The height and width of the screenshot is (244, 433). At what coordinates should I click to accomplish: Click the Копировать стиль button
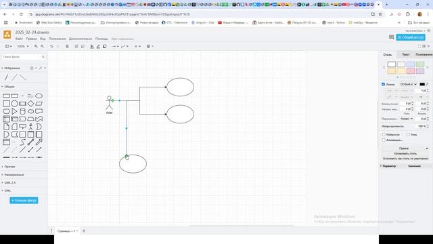coord(405,153)
